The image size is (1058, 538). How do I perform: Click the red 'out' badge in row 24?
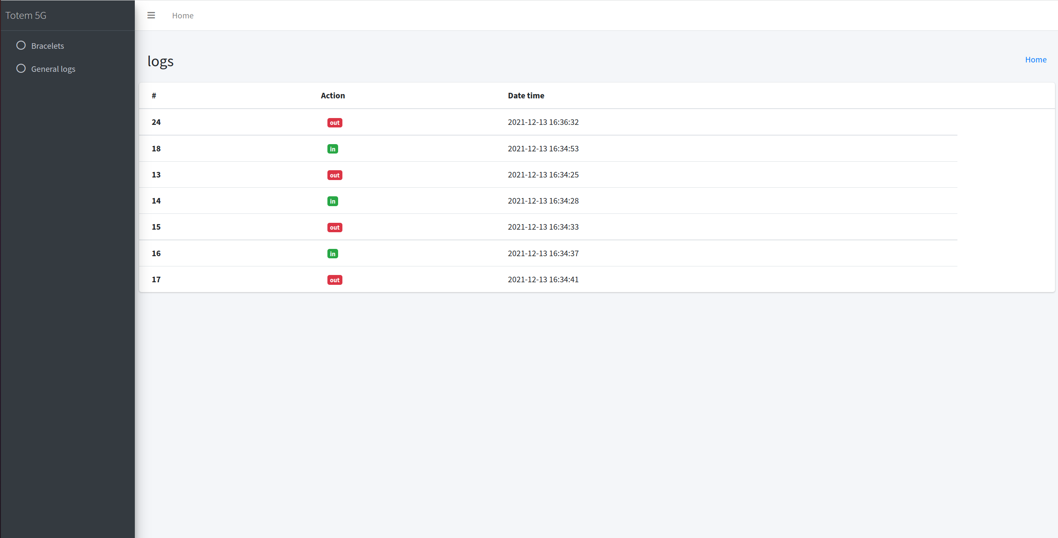[334, 123]
